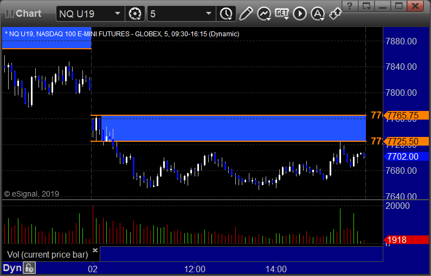The height and width of the screenshot is (276, 431).
Task: Click the 7880.00 price scale label
Action: click(401, 42)
